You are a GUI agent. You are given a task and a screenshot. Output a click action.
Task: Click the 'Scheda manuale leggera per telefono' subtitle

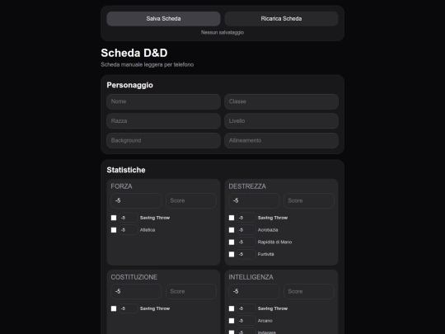(148, 65)
